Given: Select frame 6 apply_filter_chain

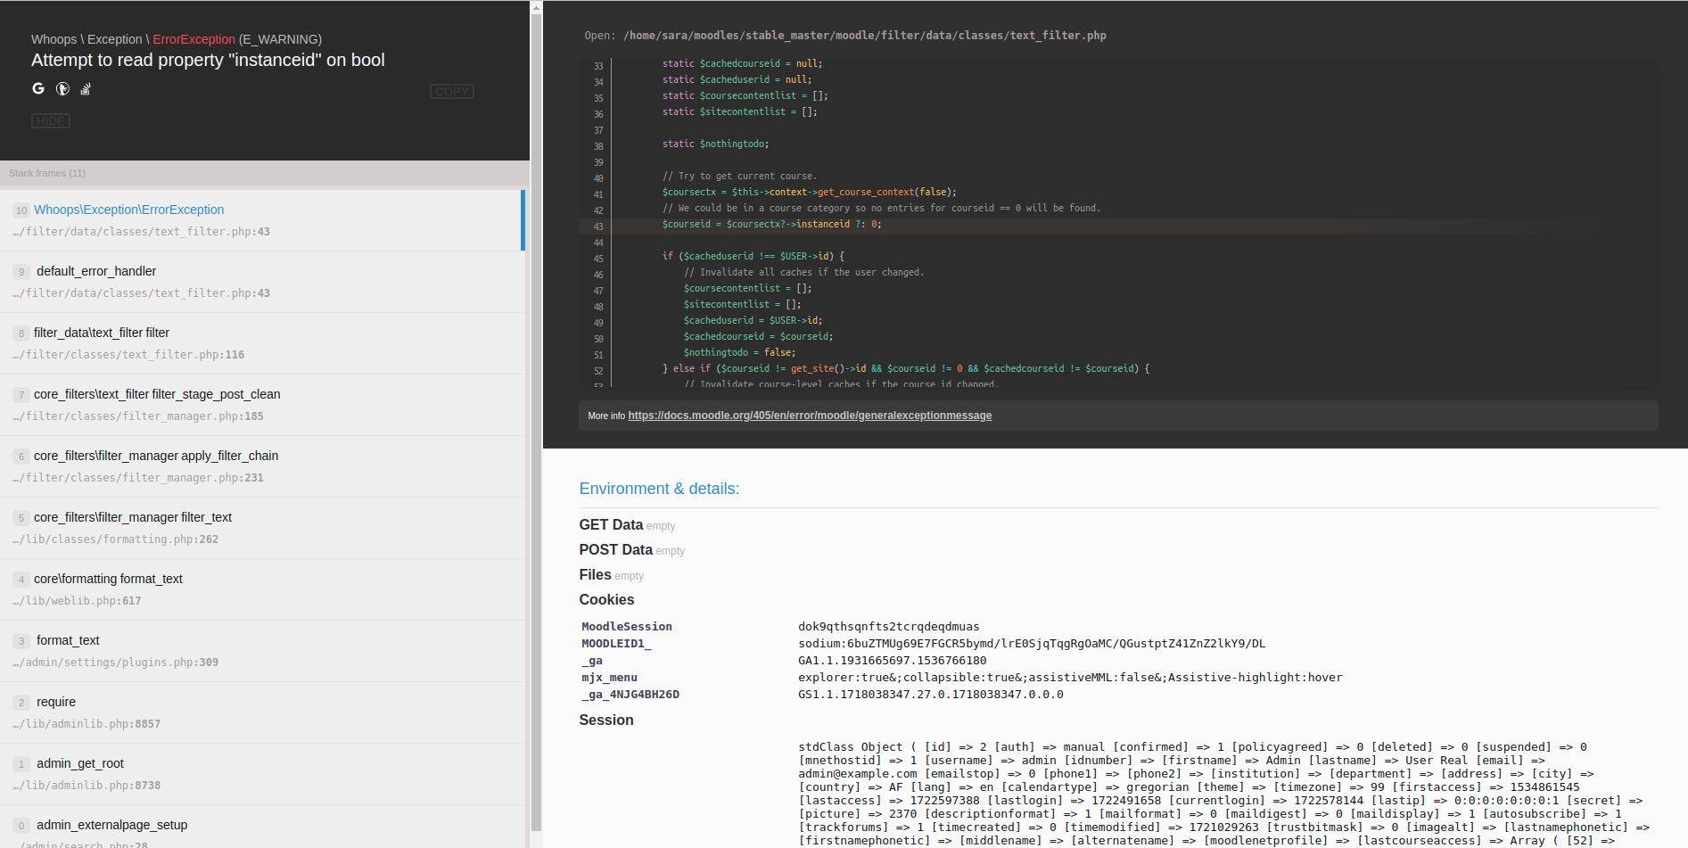Looking at the screenshot, I should click(262, 466).
